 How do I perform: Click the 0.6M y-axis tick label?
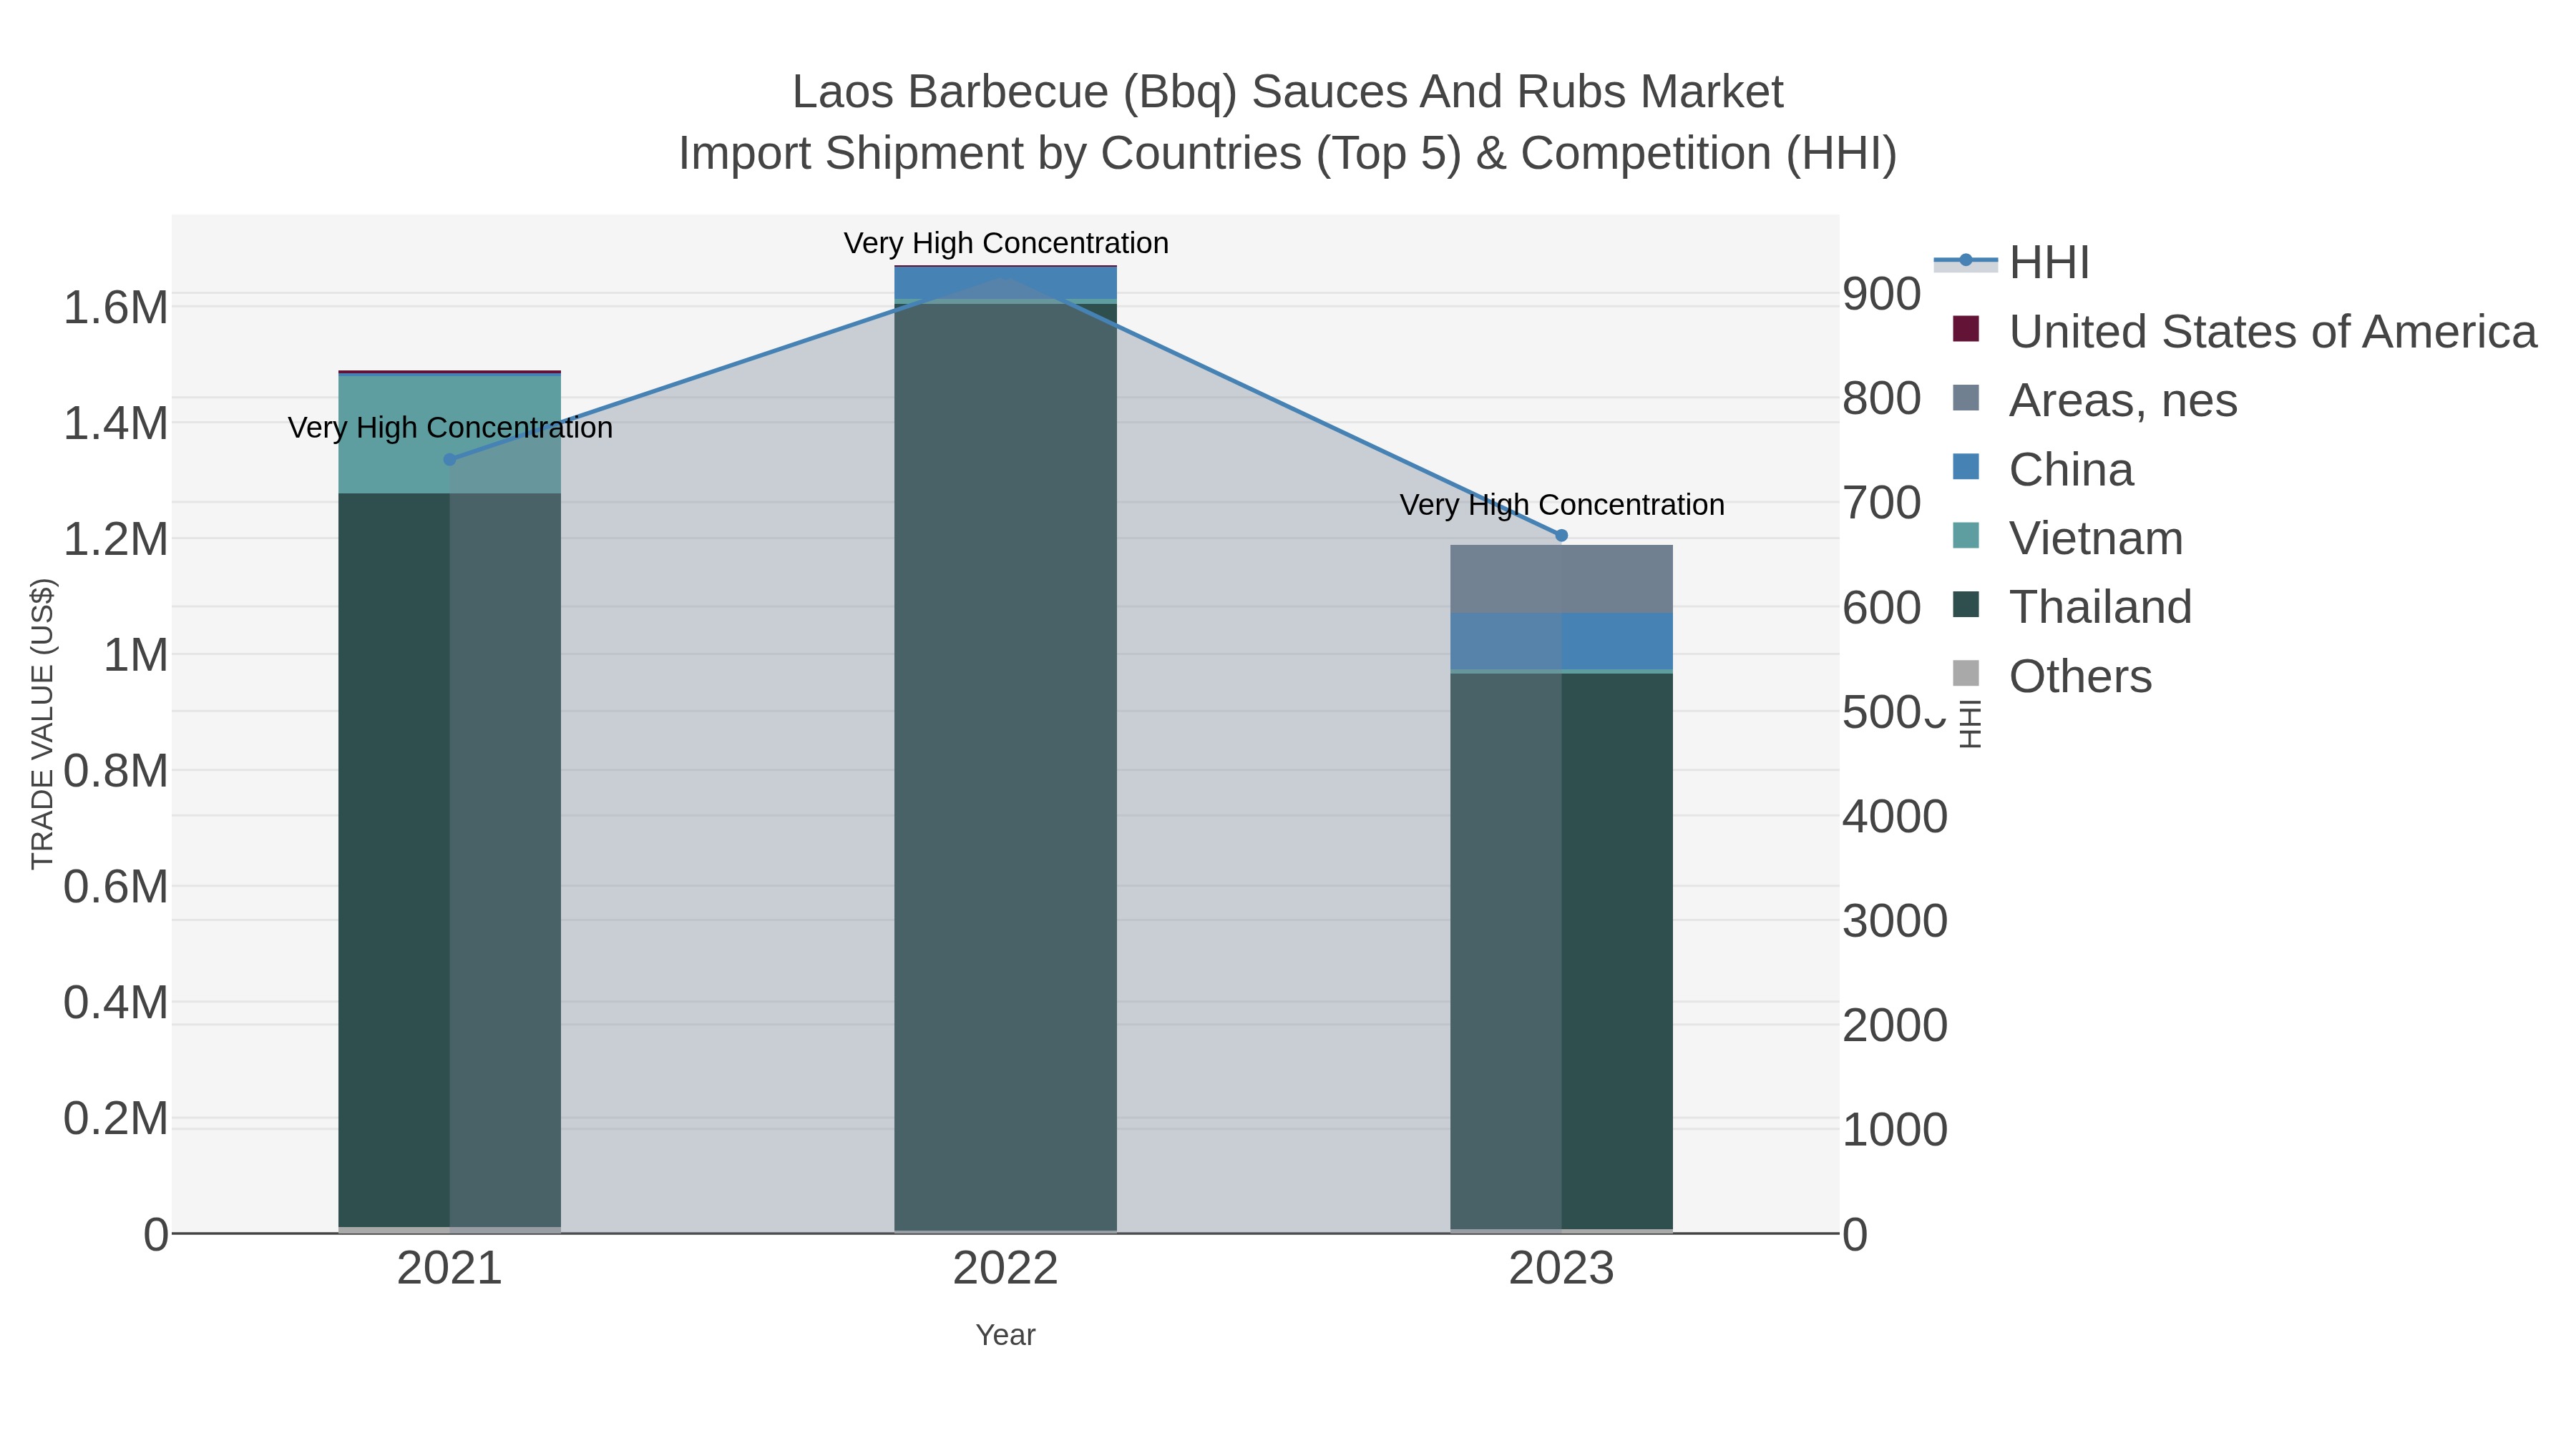point(116,887)
